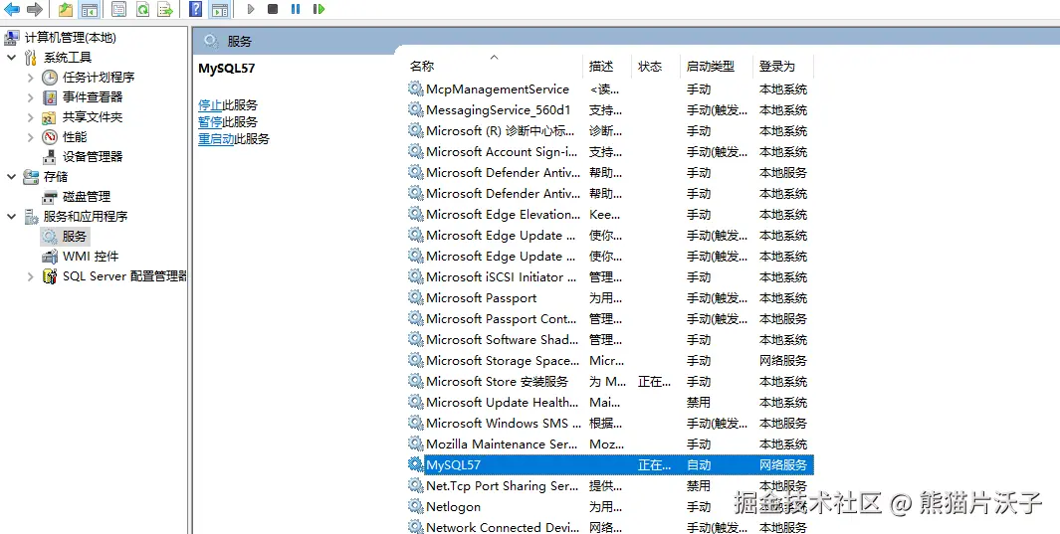Viewport: 1060px width, 534px height.
Task: Click the Start service play icon
Action: point(250,9)
